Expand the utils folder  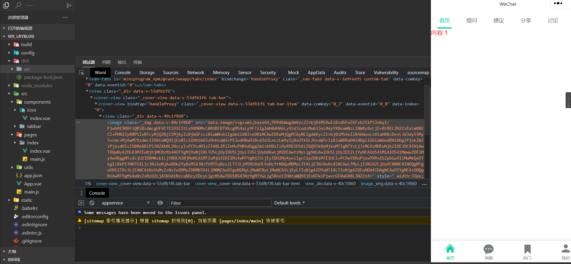pos(28,168)
